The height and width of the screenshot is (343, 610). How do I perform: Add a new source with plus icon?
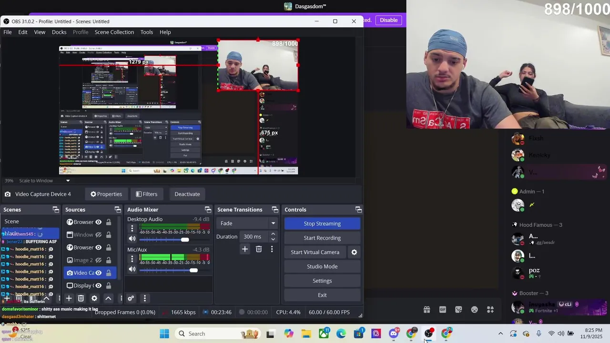pyautogui.click(x=69, y=298)
